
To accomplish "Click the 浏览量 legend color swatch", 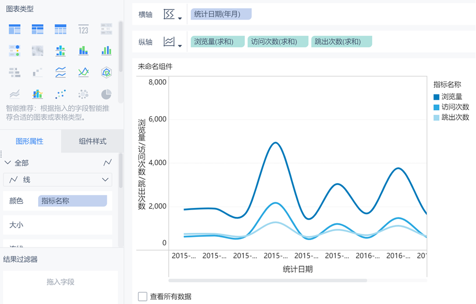I will [x=436, y=97].
